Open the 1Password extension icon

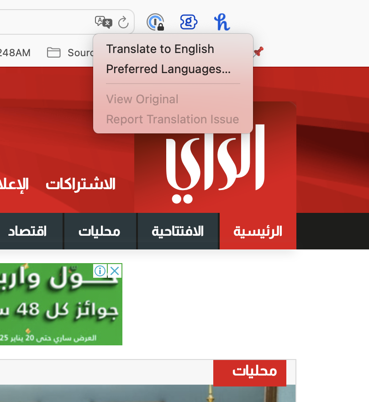point(155,22)
